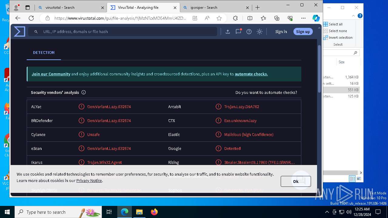
Task: Click the VirusTotal search input field
Action: coord(122,31)
